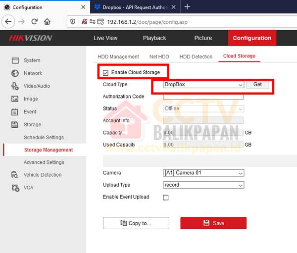This screenshot has height=253, width=297.
Task: Go back with the browser back arrow
Action: pos(8,22)
